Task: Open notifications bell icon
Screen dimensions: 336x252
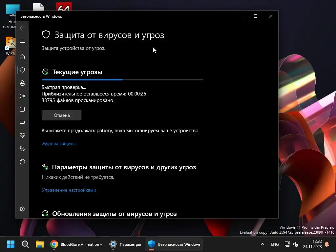Action: (327, 244)
